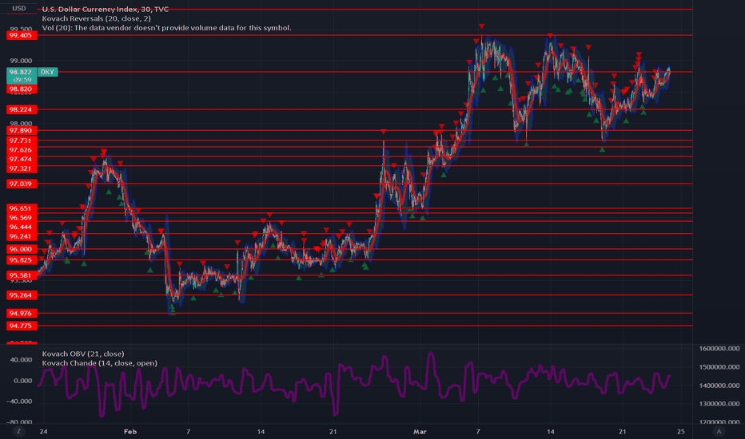The image size is (745, 439).
Task: Click the 97.321 price level label
Action: (22, 168)
